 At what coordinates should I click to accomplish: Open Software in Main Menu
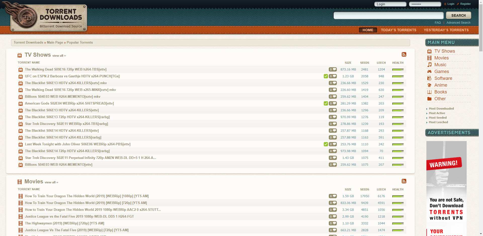[x=443, y=78]
